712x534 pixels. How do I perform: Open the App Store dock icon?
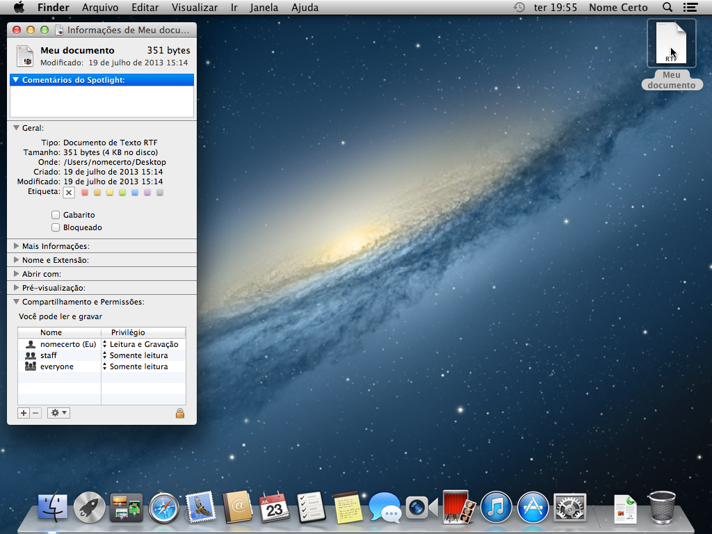(533, 507)
